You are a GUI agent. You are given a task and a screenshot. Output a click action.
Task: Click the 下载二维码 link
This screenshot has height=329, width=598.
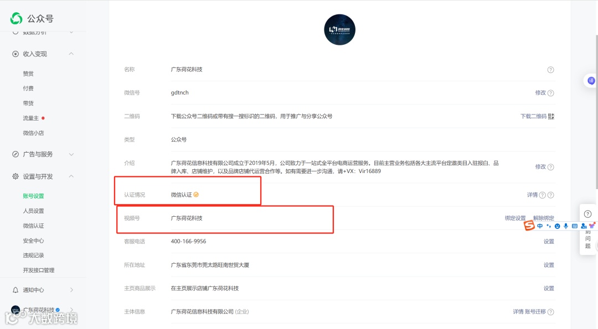tap(534, 116)
